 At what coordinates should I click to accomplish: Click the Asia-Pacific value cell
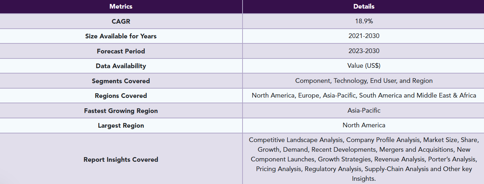pos(364,110)
